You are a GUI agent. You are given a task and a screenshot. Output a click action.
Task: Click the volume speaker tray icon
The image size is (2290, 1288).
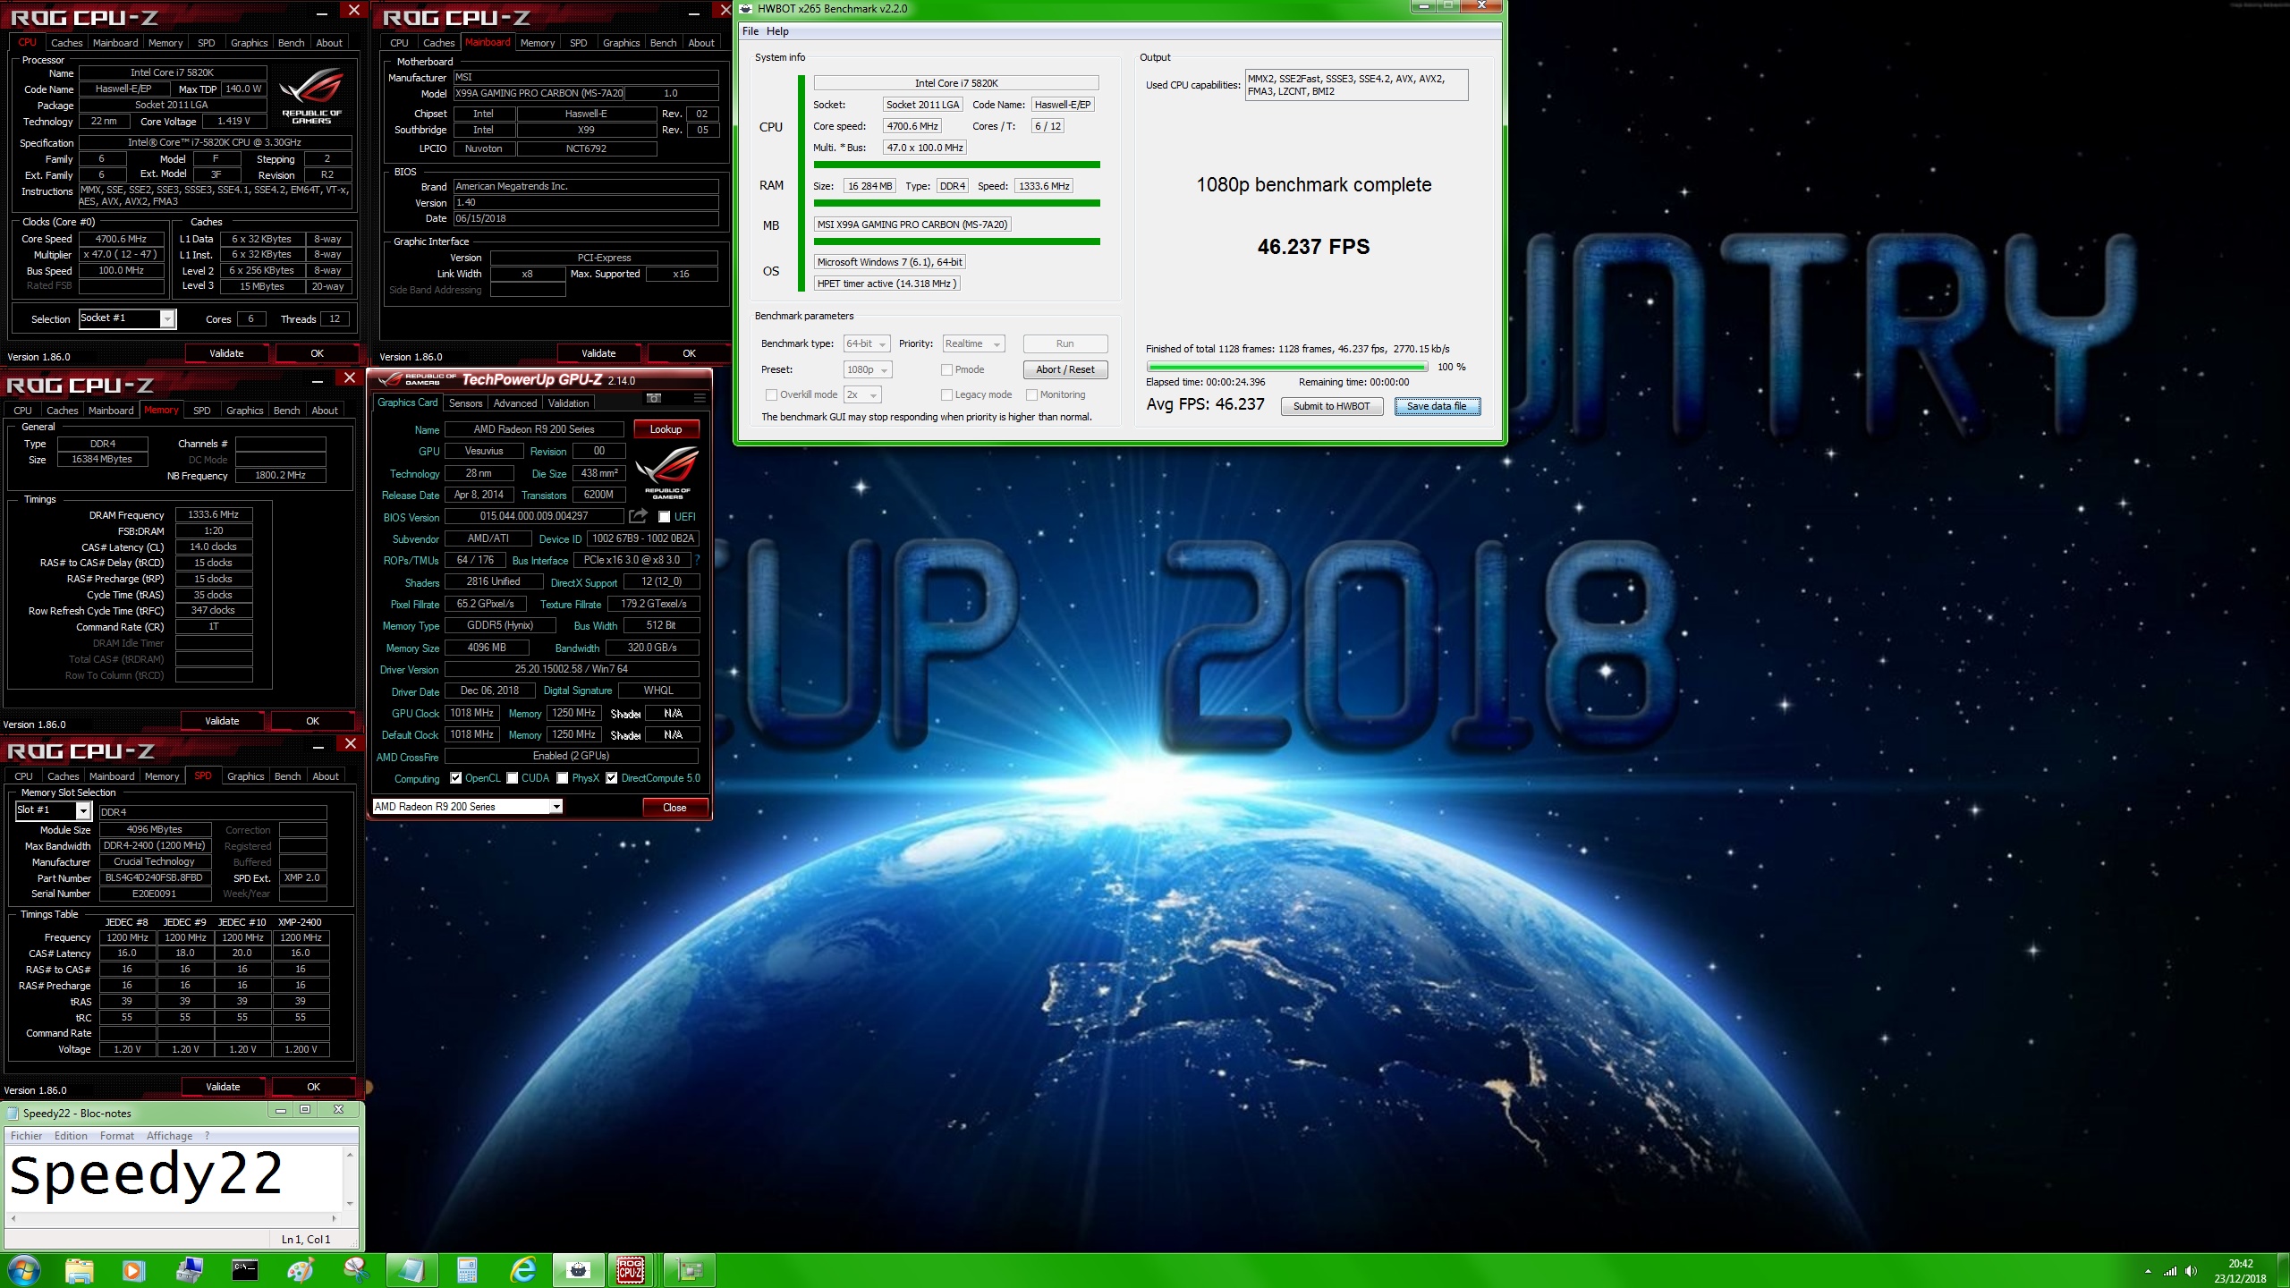pyautogui.click(x=2191, y=1271)
